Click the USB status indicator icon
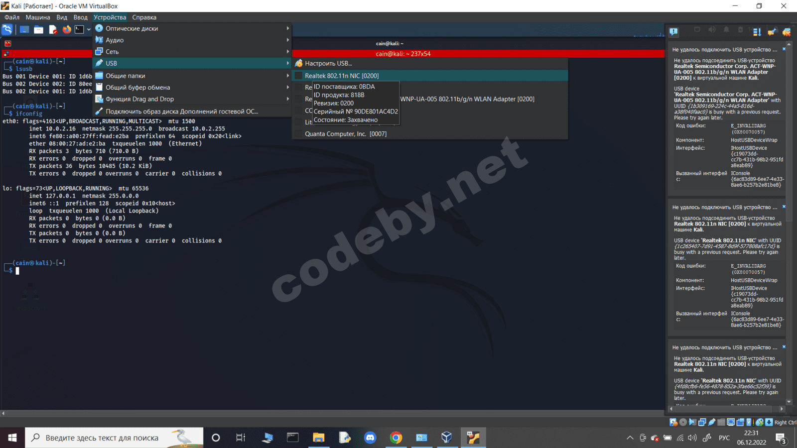Screen dimensions: 797x448 point(712,422)
